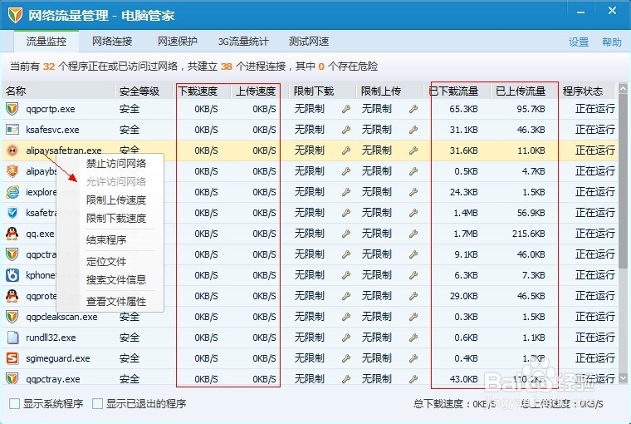This screenshot has height=424, width=631.
Task: Edit upload limit wrench for sgimeguard.exe
Action: coord(413,358)
